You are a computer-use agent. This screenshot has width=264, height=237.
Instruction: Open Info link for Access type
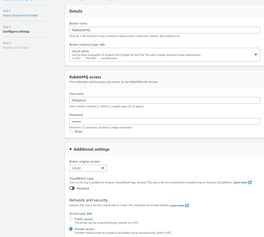[89, 214]
